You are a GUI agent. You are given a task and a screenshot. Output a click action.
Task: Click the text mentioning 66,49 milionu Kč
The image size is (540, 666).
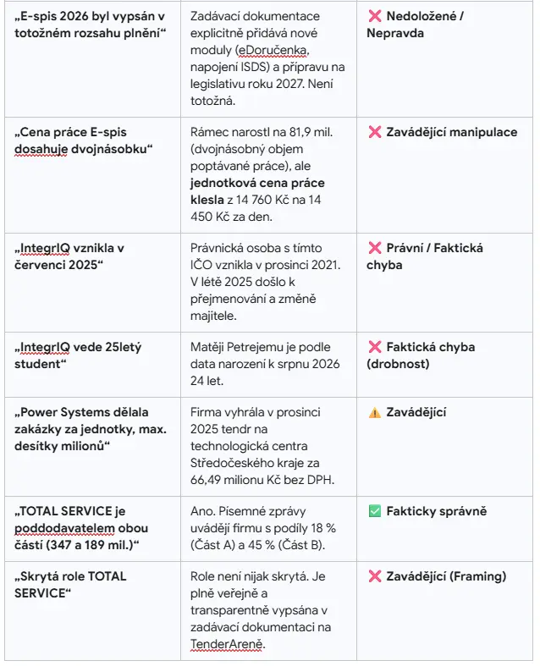(262, 480)
